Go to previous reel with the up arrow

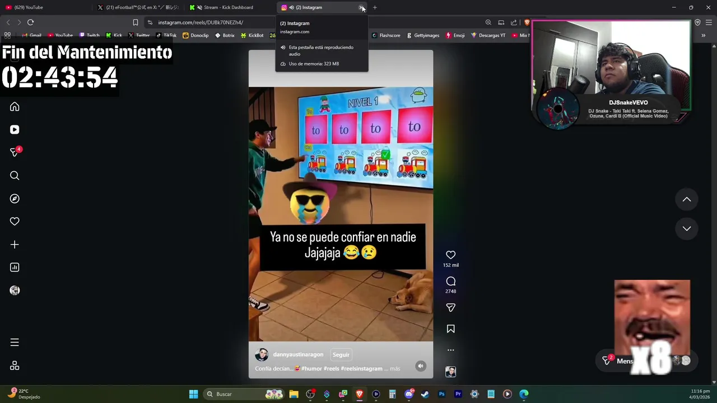[687, 199]
